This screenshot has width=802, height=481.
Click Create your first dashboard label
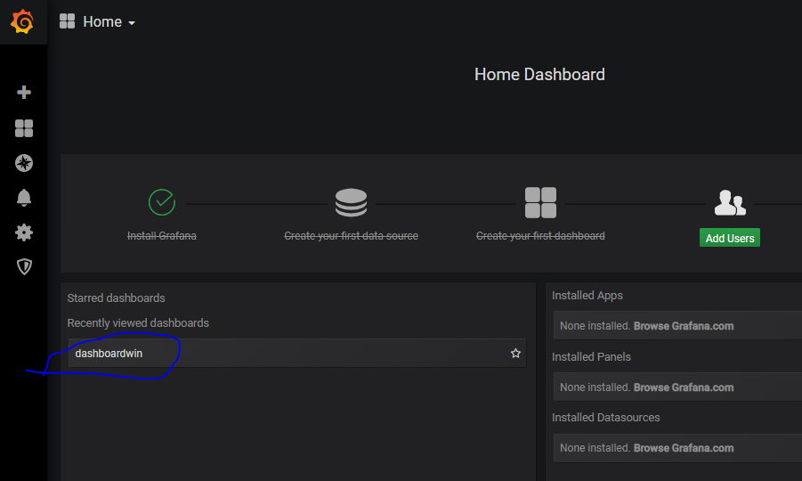(540, 236)
